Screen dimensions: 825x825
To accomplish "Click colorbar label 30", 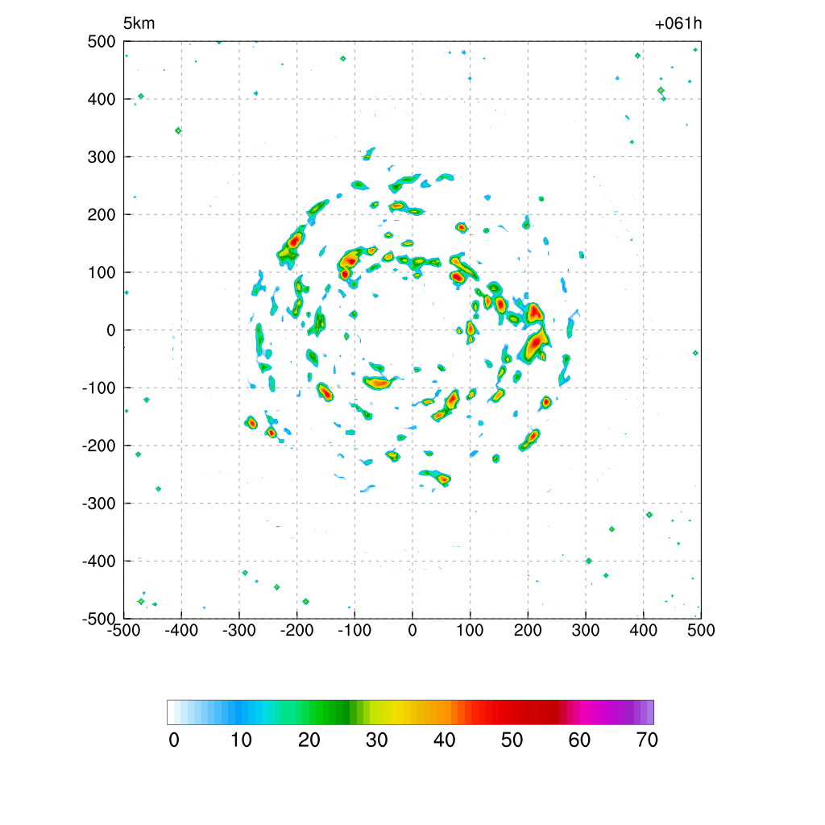I will tap(377, 740).
